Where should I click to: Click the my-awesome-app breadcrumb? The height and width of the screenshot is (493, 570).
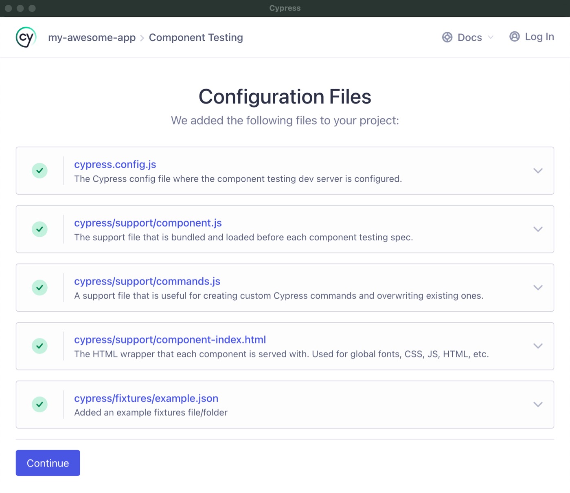click(92, 37)
